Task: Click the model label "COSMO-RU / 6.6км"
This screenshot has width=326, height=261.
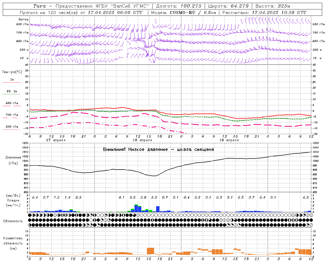Action: tap(193, 12)
